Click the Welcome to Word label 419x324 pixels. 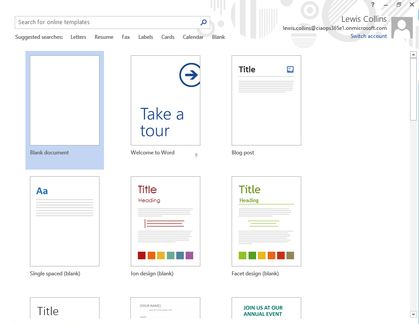(153, 153)
